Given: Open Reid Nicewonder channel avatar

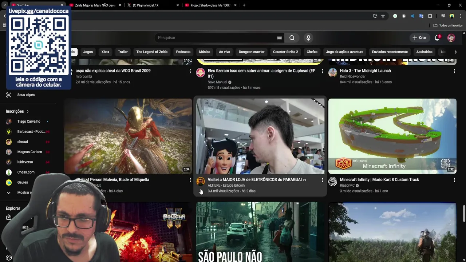Looking at the screenshot, I should (x=333, y=72).
